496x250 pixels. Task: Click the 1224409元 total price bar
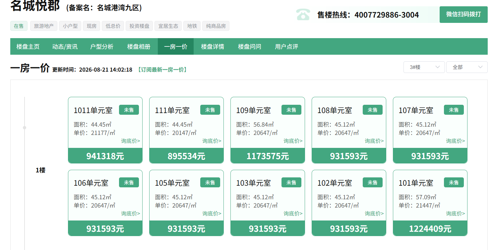click(430, 228)
